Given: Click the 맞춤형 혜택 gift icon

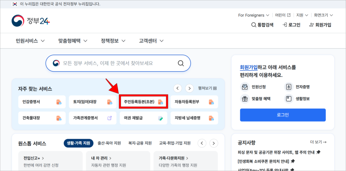Looking at the screenshot, I should (245, 99).
